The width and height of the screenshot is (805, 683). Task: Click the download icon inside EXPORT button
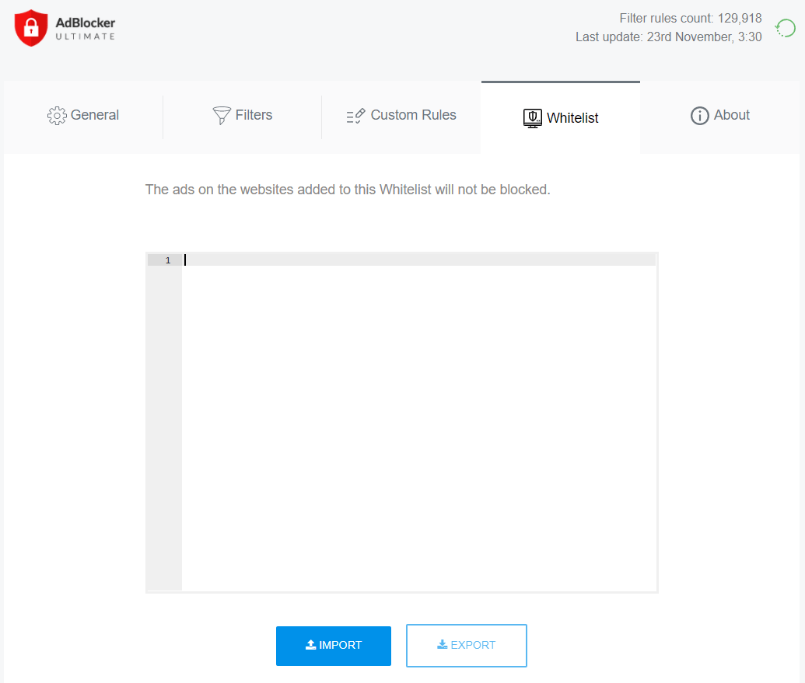[x=442, y=645]
